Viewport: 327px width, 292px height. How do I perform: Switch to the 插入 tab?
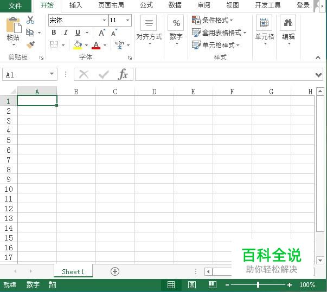tap(76, 5)
